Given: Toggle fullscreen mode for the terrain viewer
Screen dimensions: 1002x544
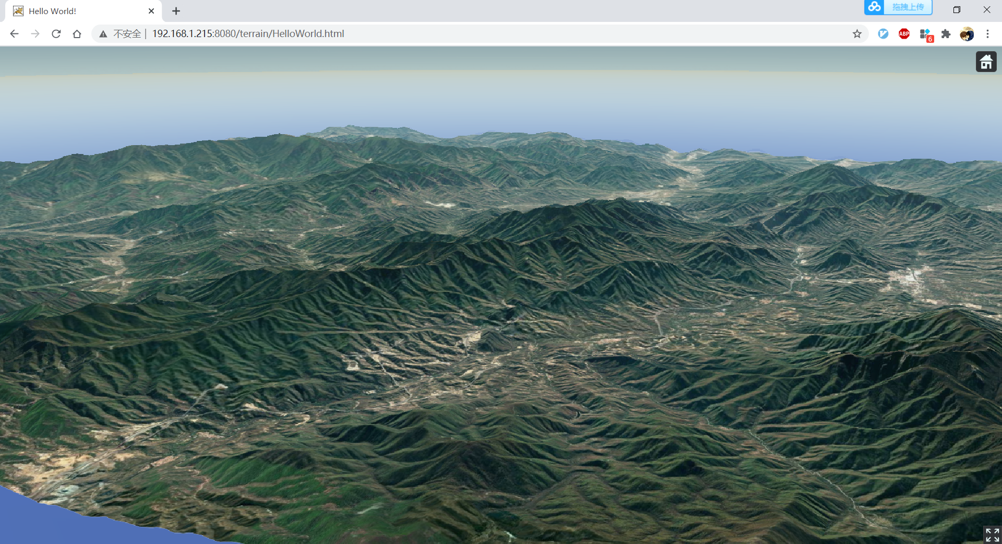Looking at the screenshot, I should pyautogui.click(x=992, y=534).
